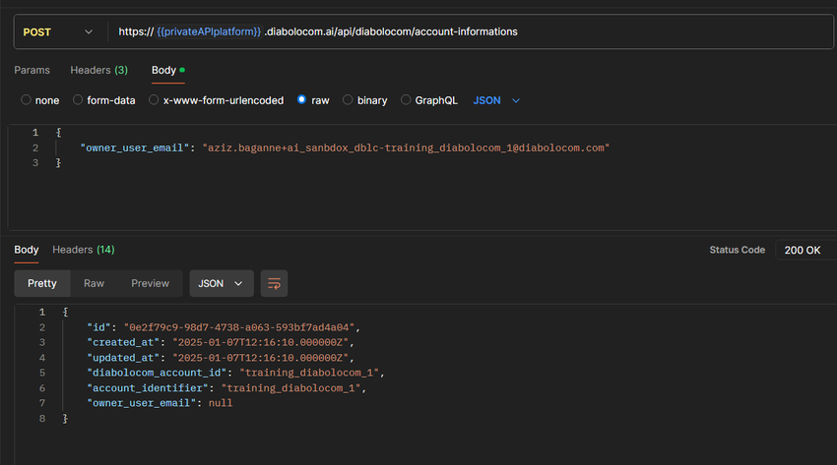Choose the binary body radio option
Viewport: 837px width, 465px height.
[348, 100]
